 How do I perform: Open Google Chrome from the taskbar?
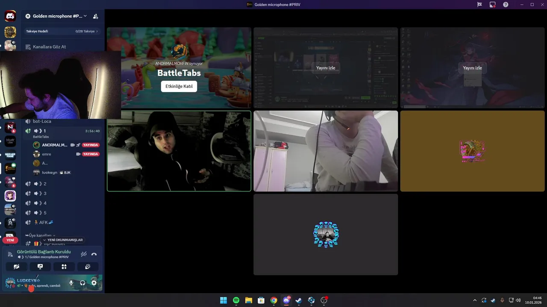pos(273,300)
